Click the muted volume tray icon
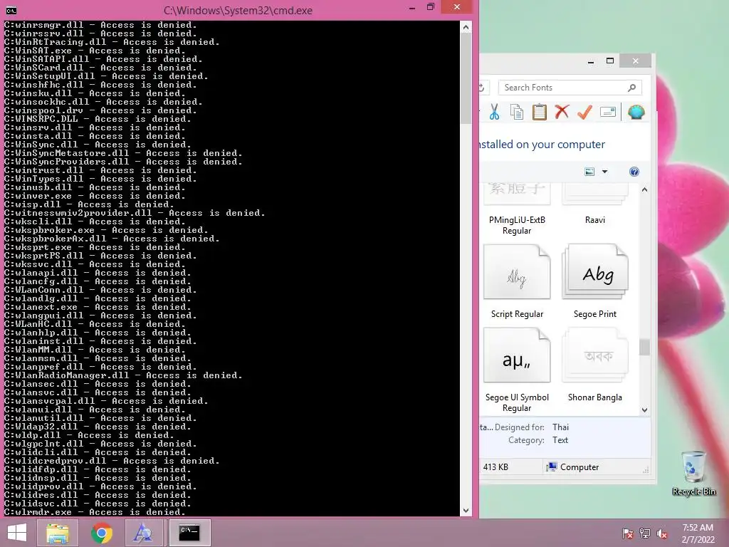Viewport: 729px width, 547px height. tap(662, 533)
